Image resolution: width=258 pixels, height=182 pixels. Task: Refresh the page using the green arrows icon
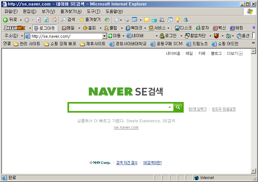click(46, 20)
